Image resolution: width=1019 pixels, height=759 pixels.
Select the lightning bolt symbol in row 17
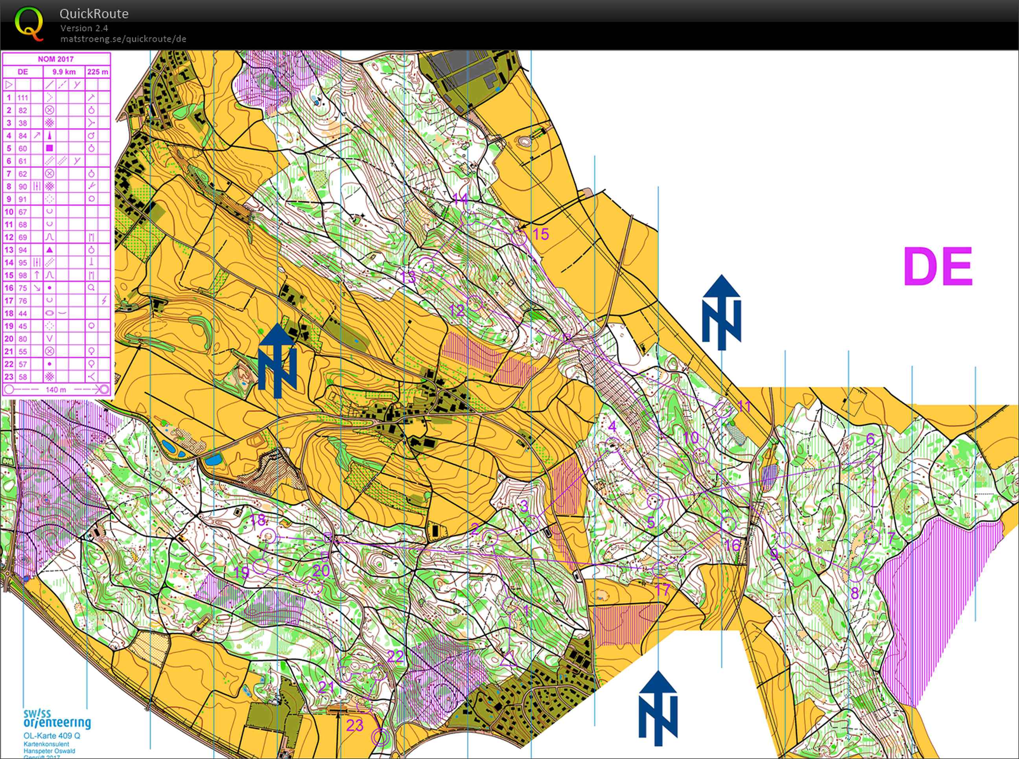coord(104,300)
